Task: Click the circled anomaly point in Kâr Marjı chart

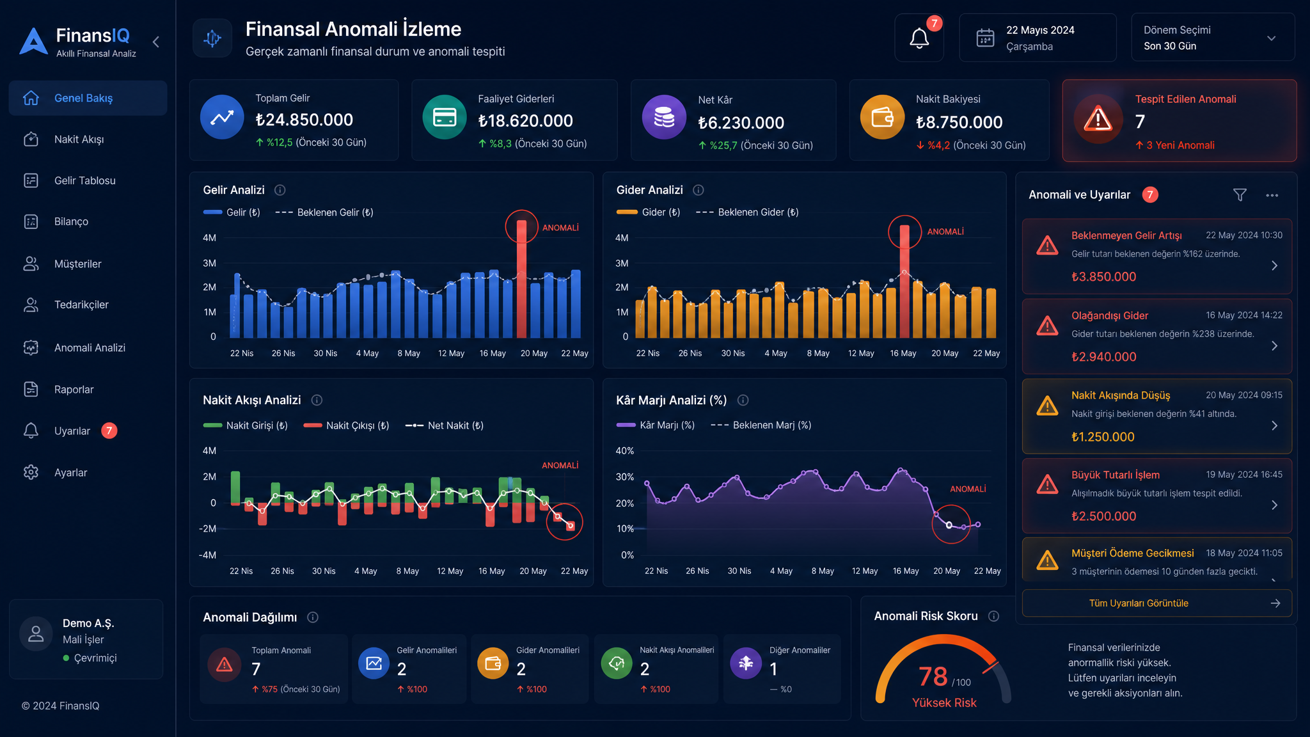Action: tap(949, 525)
